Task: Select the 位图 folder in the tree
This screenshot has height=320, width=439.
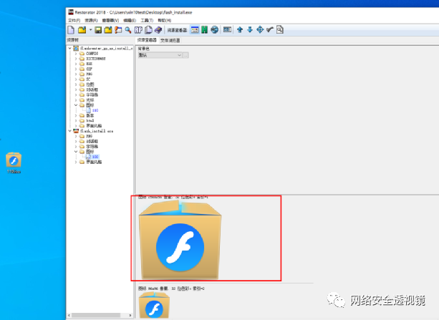Action: click(x=90, y=84)
